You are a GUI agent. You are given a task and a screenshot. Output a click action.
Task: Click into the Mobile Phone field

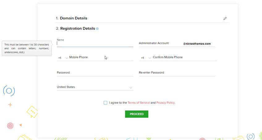[x=101, y=57]
